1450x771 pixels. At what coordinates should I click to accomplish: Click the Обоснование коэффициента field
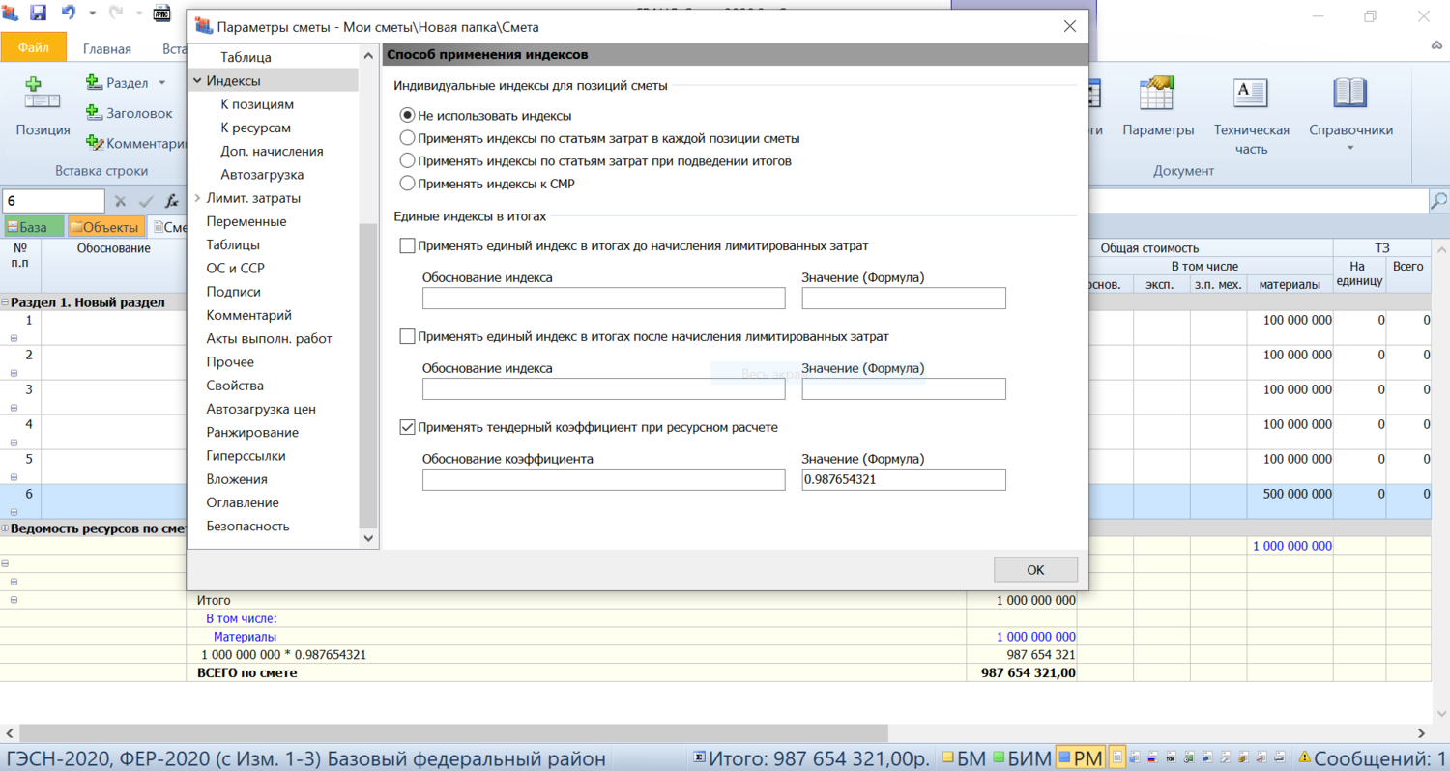coord(604,479)
